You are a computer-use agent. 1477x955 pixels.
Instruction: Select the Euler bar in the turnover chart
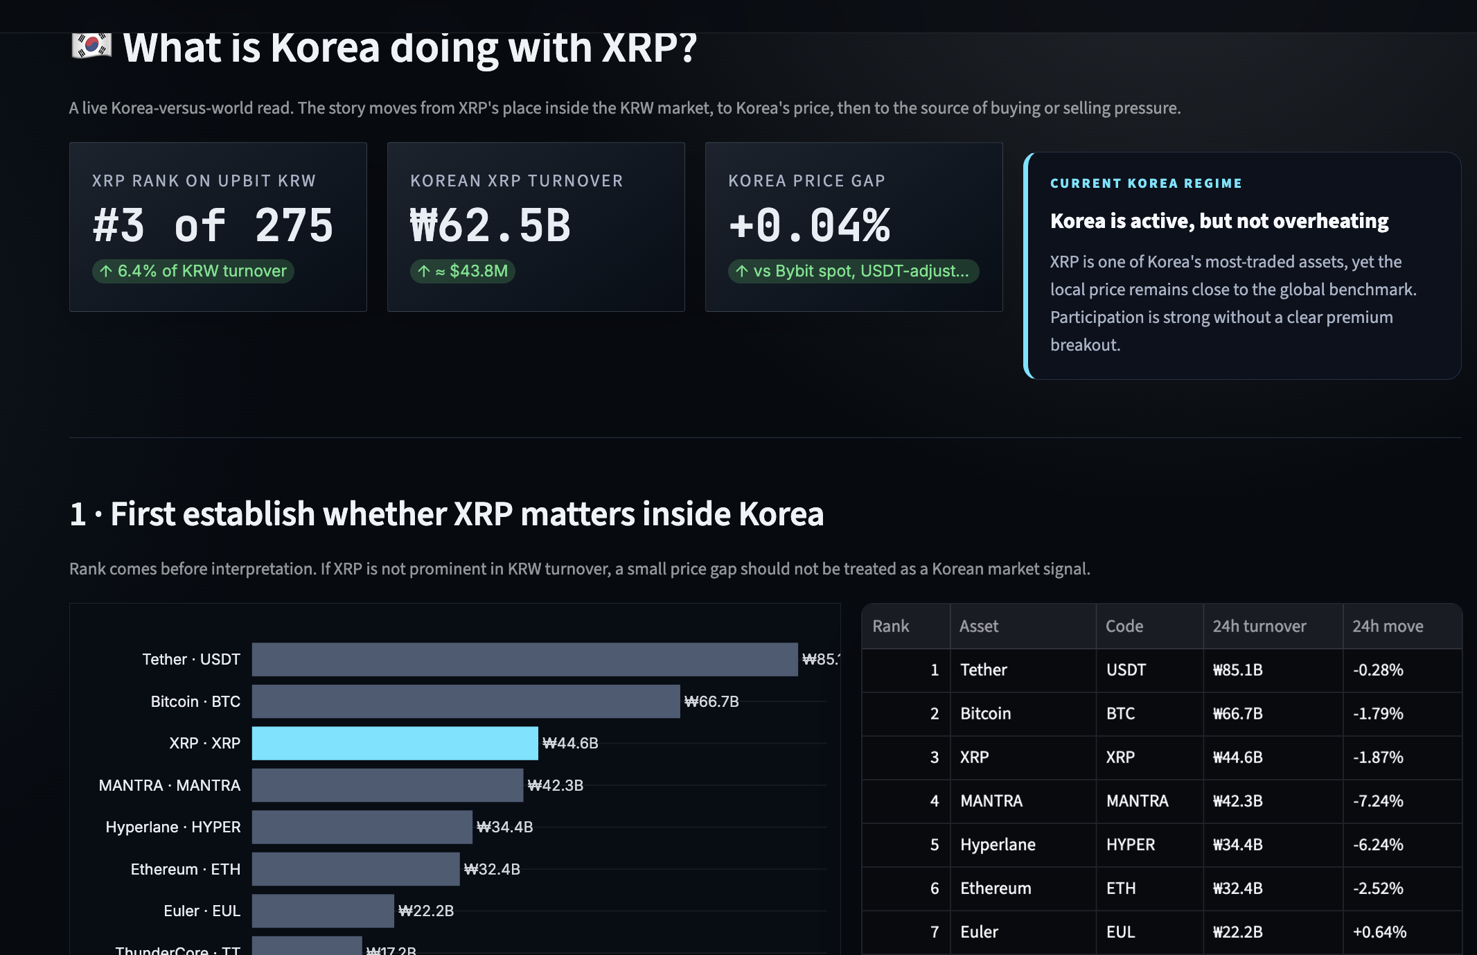tap(323, 911)
